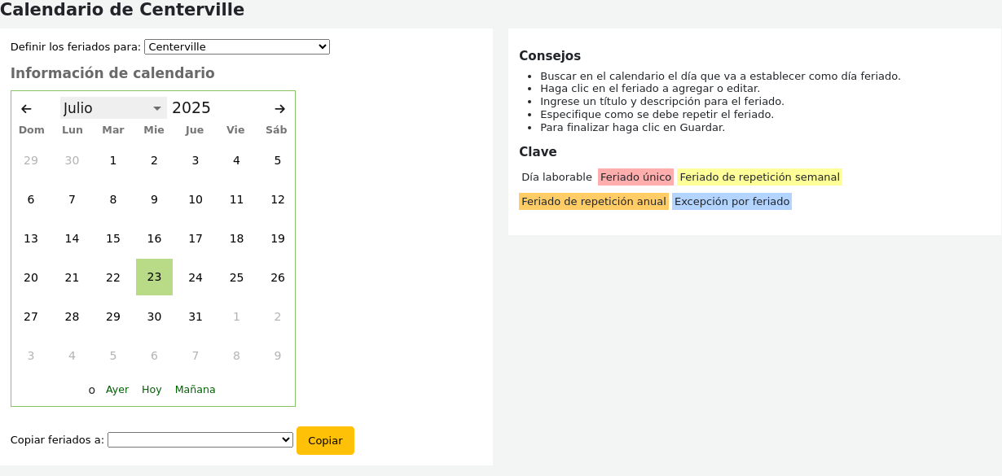Jump to Ayer in the calendar
Image resolution: width=1002 pixels, height=476 pixels.
117,390
